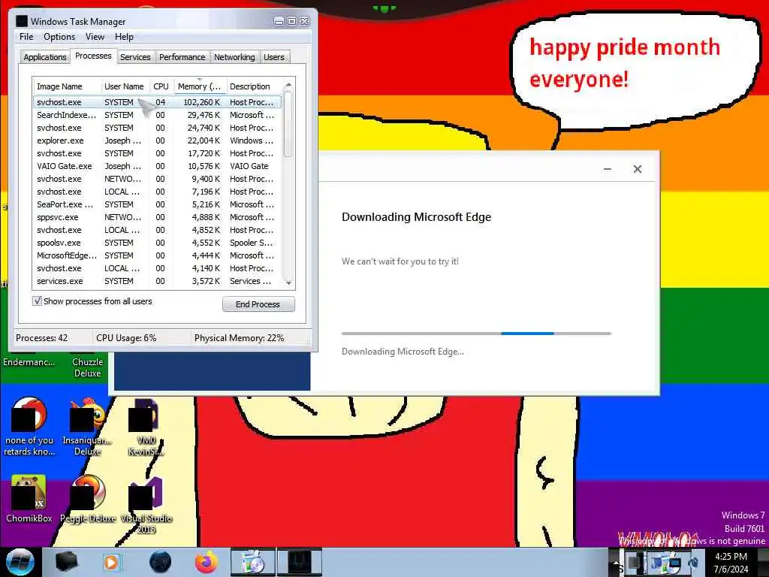Open the media player taskbar icon
This screenshot has height=577, width=769.
point(111,562)
